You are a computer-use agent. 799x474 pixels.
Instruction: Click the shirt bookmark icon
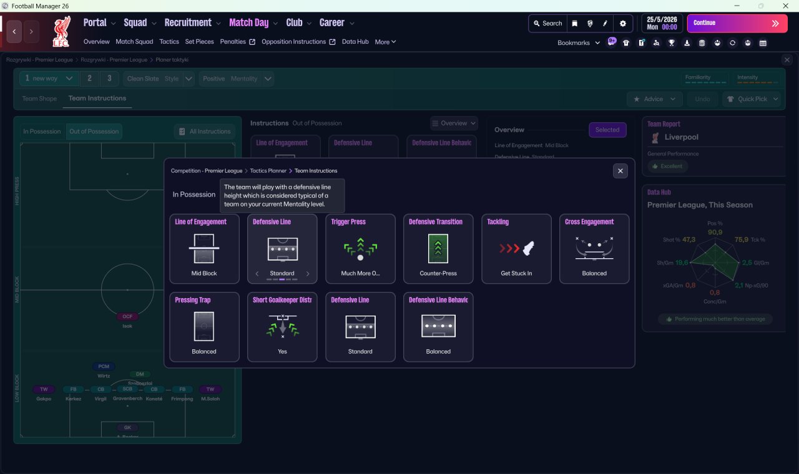(626, 43)
